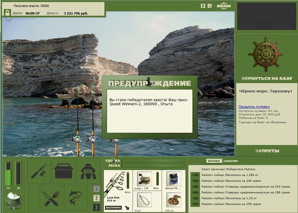298x213 pixels.
Task: Open the fishing rod tackle icon
Action: tap(39, 171)
